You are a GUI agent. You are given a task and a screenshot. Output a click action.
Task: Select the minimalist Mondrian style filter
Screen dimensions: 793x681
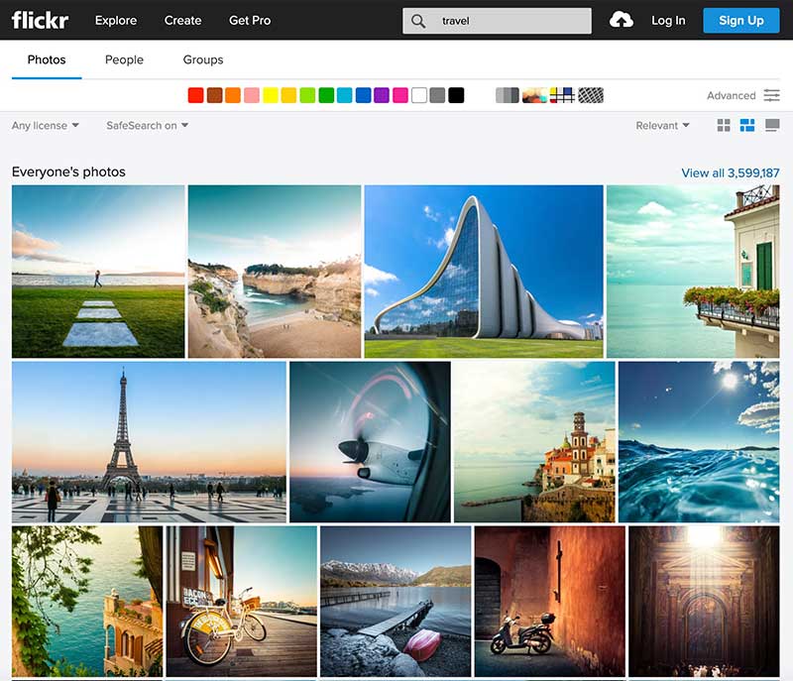coord(562,94)
